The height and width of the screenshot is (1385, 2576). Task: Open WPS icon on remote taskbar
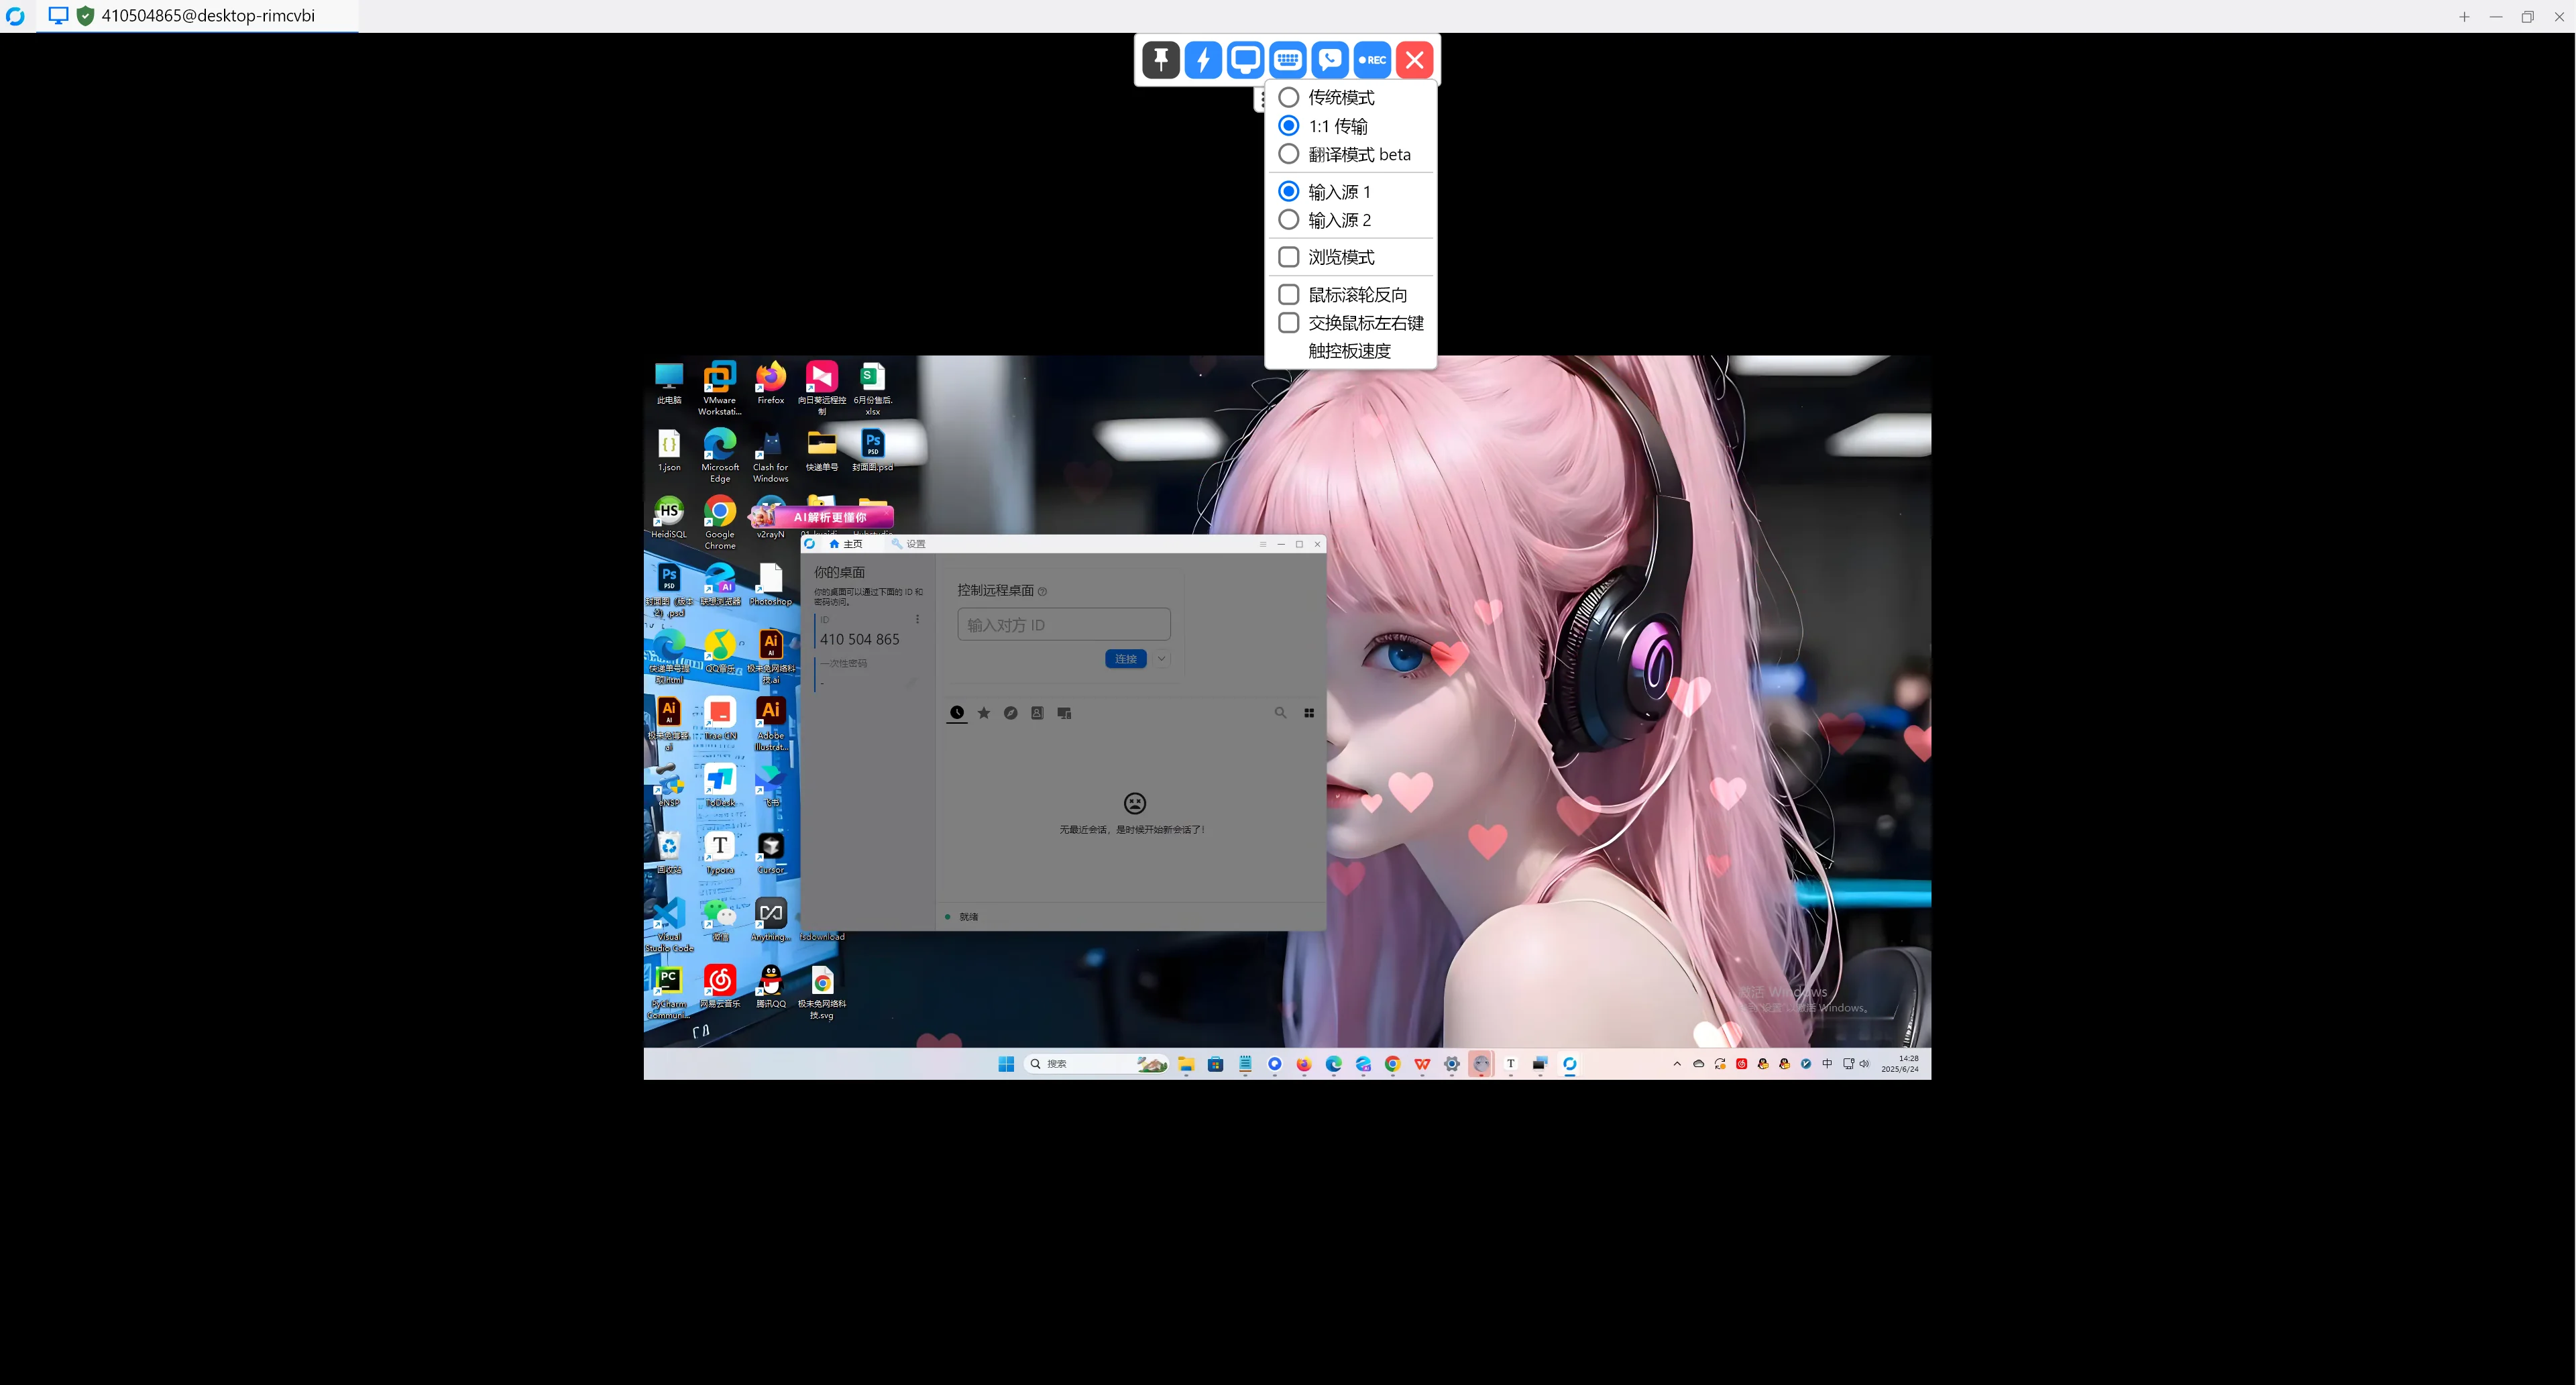coord(1422,1064)
